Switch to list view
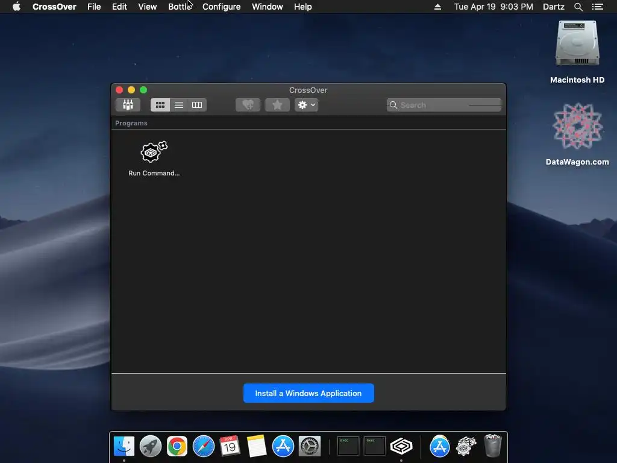Image resolution: width=617 pixels, height=463 pixels. coord(179,105)
